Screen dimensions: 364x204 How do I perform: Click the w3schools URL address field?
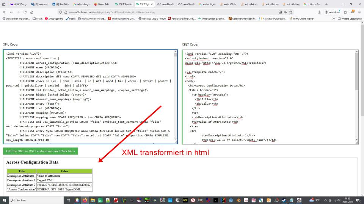click(x=152, y=12)
